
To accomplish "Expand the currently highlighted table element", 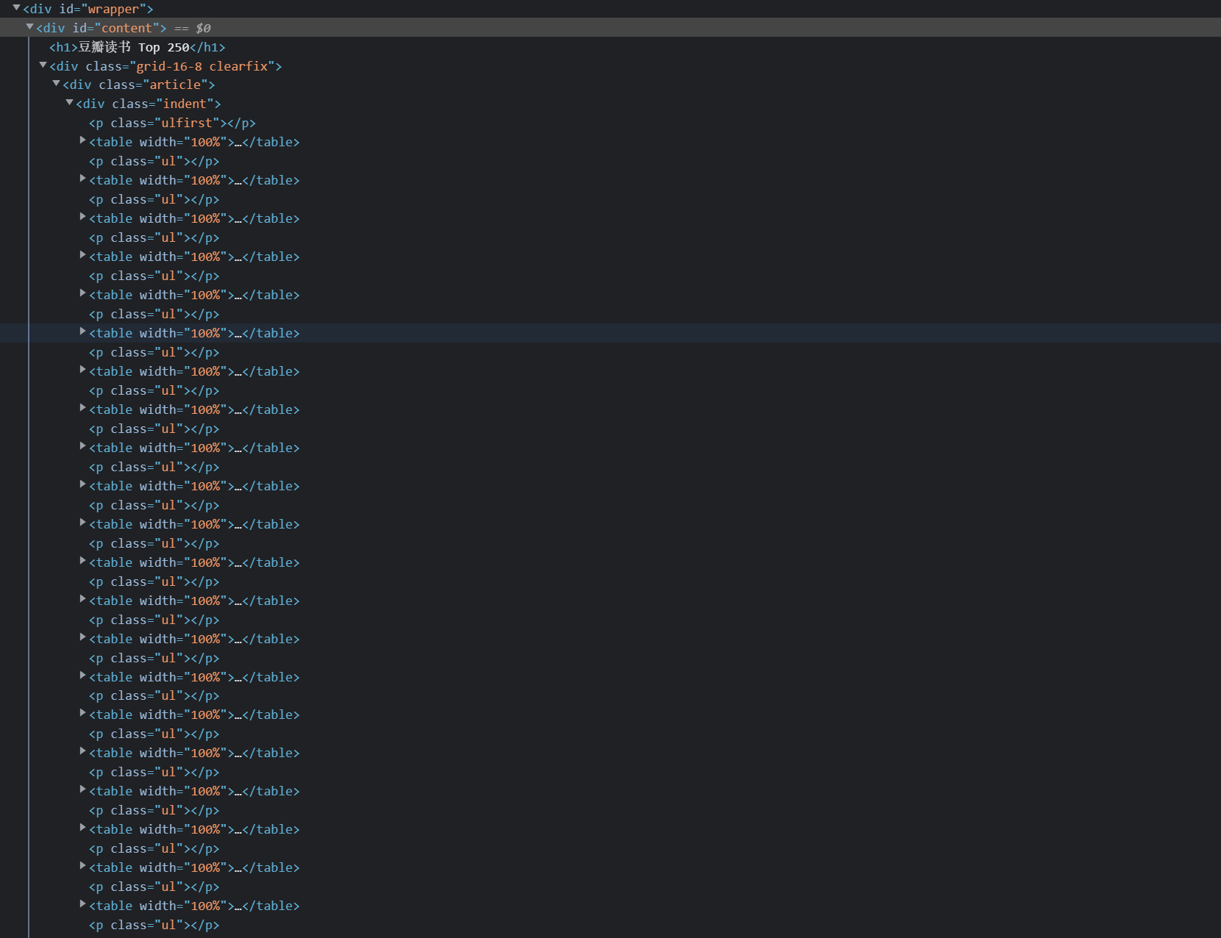I will 82,332.
